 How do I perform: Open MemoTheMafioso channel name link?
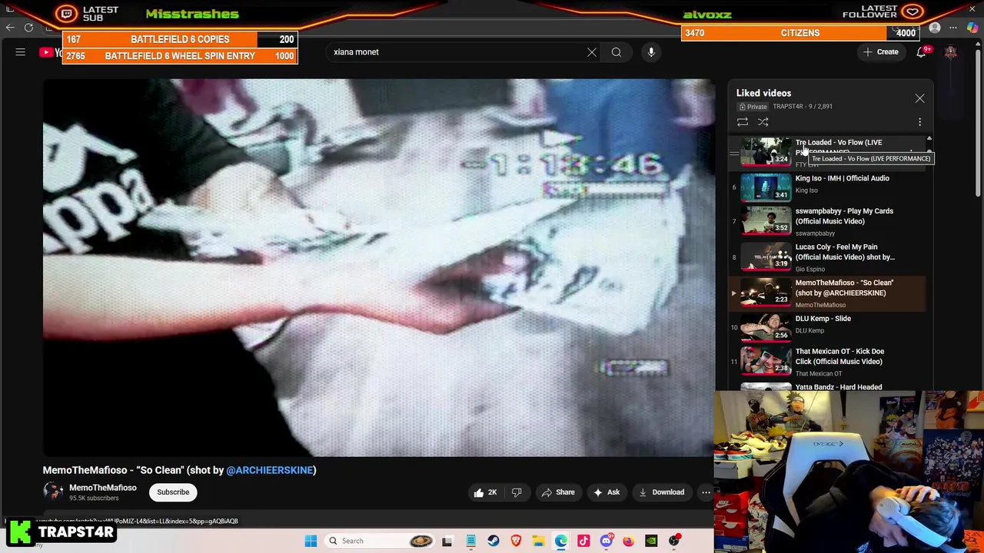[x=102, y=488]
